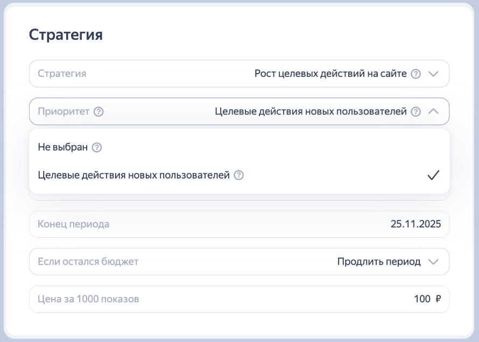Choose "Целевые действия новых пользователей" in the dropdown list
Viewport: 479px width, 342px height.
[x=134, y=175]
